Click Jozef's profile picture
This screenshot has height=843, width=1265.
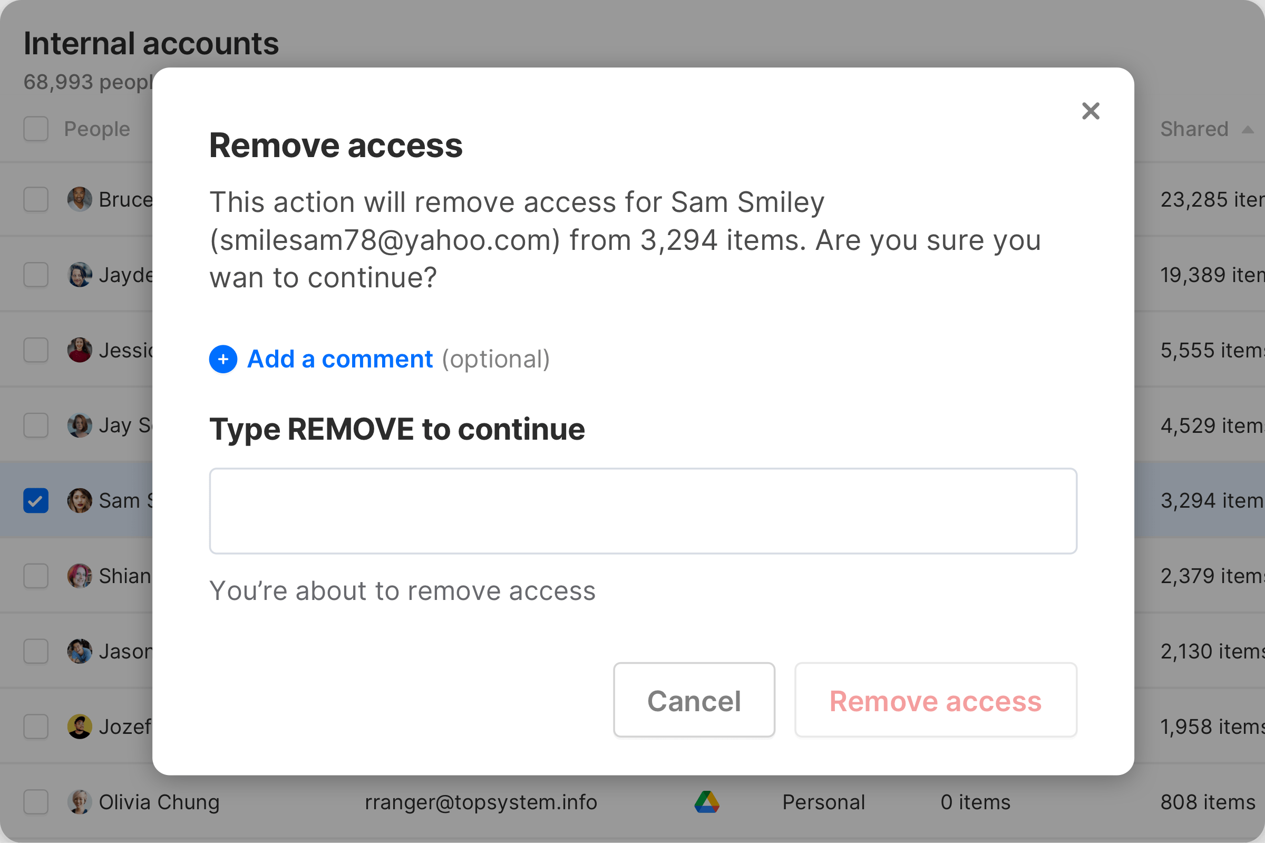(79, 727)
